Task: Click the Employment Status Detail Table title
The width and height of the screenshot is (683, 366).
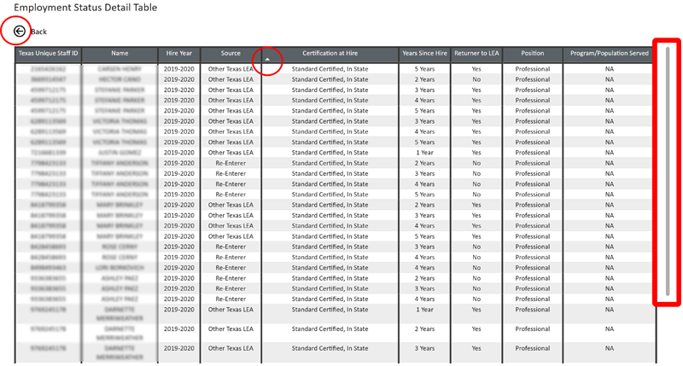Action: [x=85, y=8]
